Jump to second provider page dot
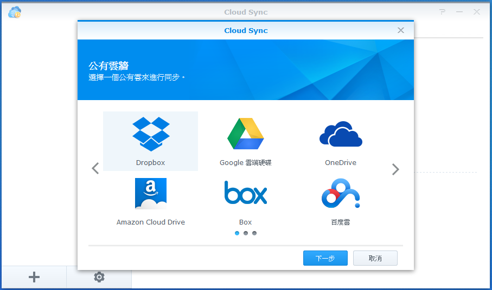This screenshot has height=290, width=492. point(246,233)
